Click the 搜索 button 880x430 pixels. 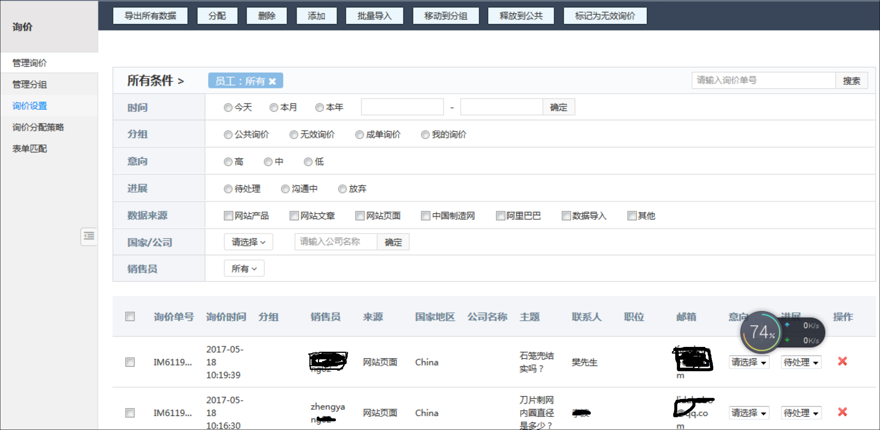851,81
